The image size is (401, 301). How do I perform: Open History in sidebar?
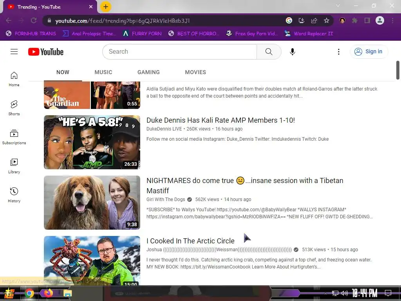(x=14, y=195)
